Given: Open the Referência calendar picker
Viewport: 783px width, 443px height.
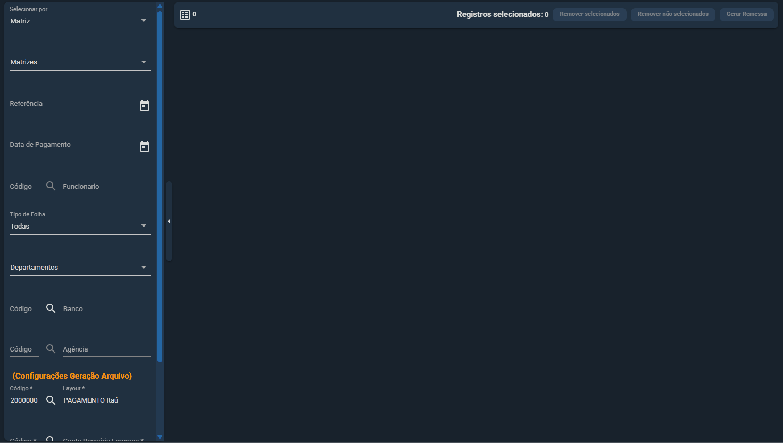Looking at the screenshot, I should [x=145, y=105].
